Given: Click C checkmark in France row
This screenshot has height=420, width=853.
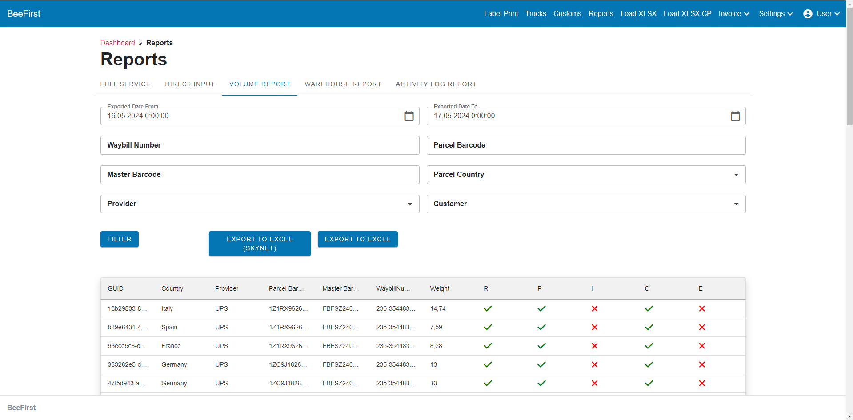Looking at the screenshot, I should click(x=649, y=346).
